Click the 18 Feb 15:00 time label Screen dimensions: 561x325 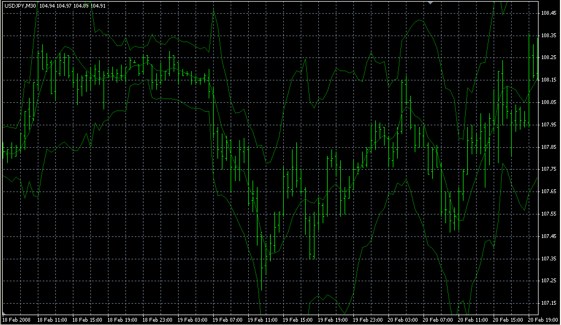(87, 320)
